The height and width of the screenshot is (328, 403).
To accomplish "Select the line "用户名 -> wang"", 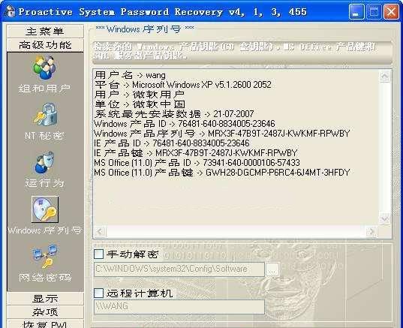I will 130,75.
